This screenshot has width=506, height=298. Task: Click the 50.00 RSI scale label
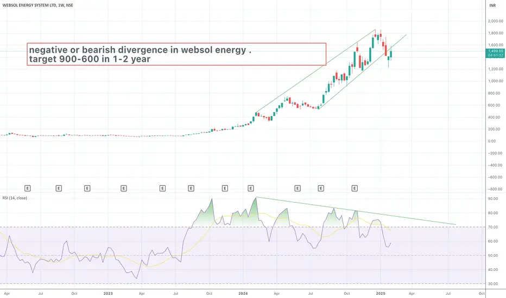coord(493,256)
